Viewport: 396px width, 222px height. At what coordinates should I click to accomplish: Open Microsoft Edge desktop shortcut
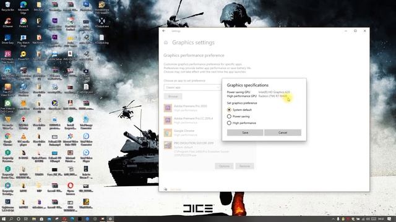pyautogui.click(x=24, y=7)
